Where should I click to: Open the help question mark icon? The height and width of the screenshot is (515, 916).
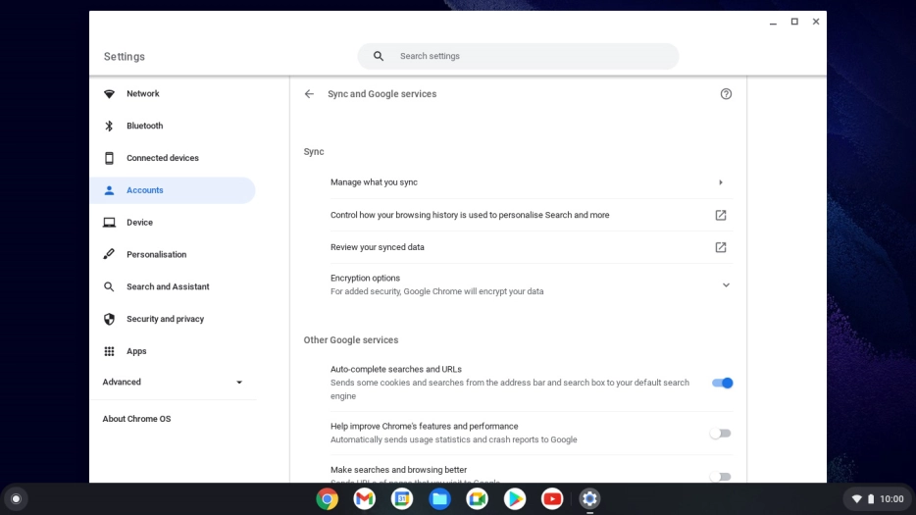[726, 94]
